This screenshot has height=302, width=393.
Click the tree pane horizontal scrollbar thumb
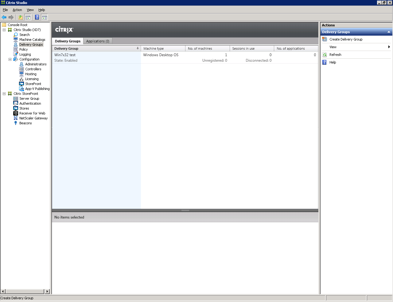click(25, 291)
